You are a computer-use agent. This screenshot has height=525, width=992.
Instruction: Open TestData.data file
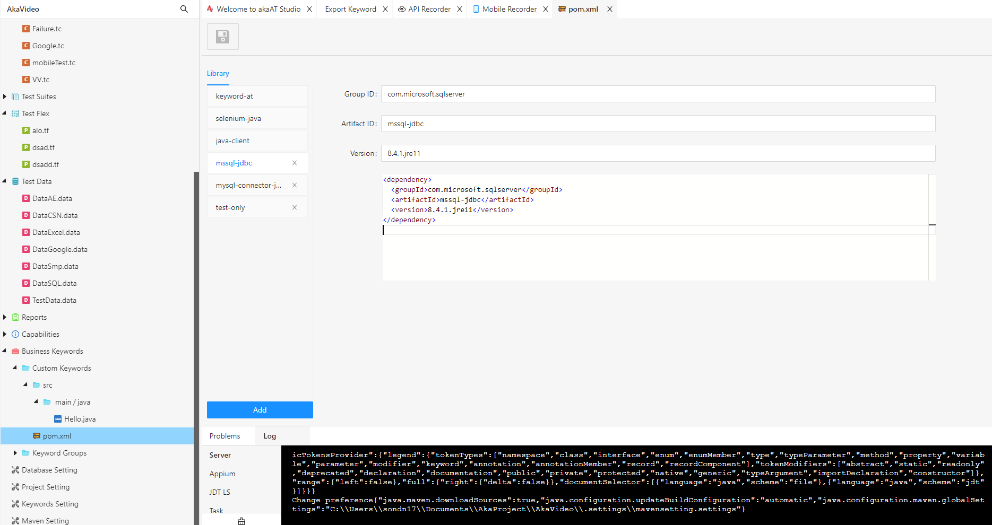[54, 300]
